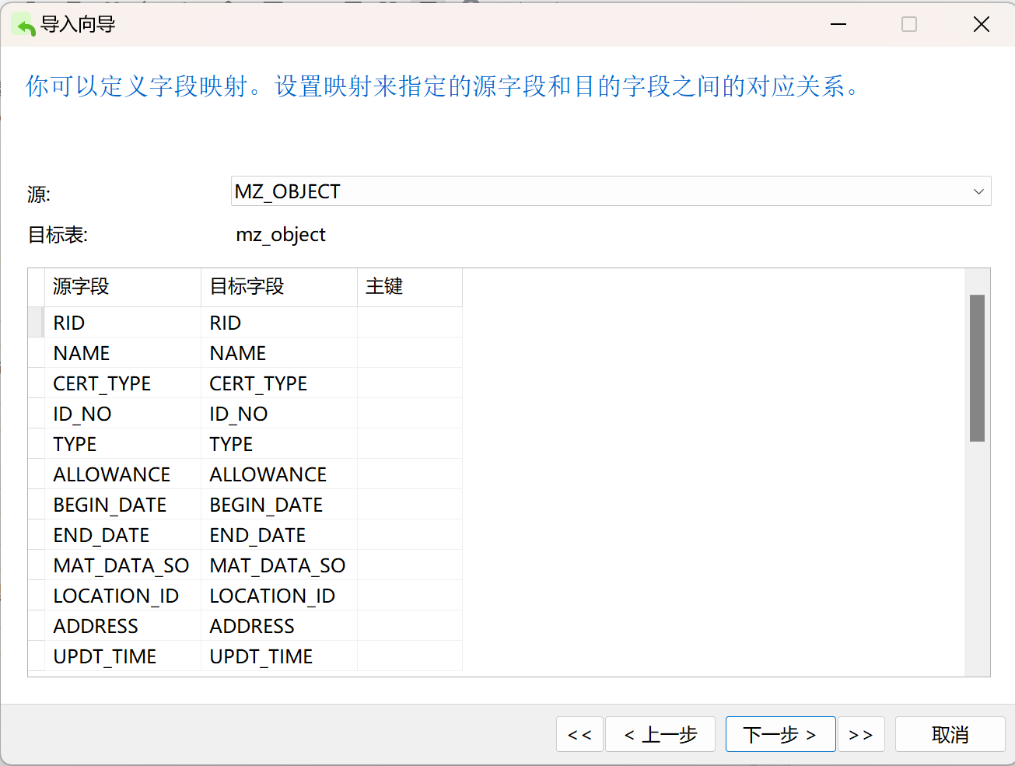Select the RID source field cell
This screenshot has height=766, width=1015.
(x=123, y=323)
